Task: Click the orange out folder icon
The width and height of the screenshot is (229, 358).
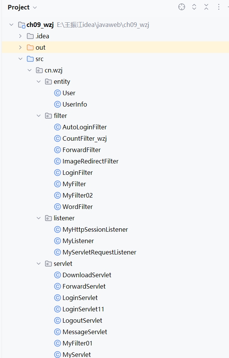Action: [30, 47]
